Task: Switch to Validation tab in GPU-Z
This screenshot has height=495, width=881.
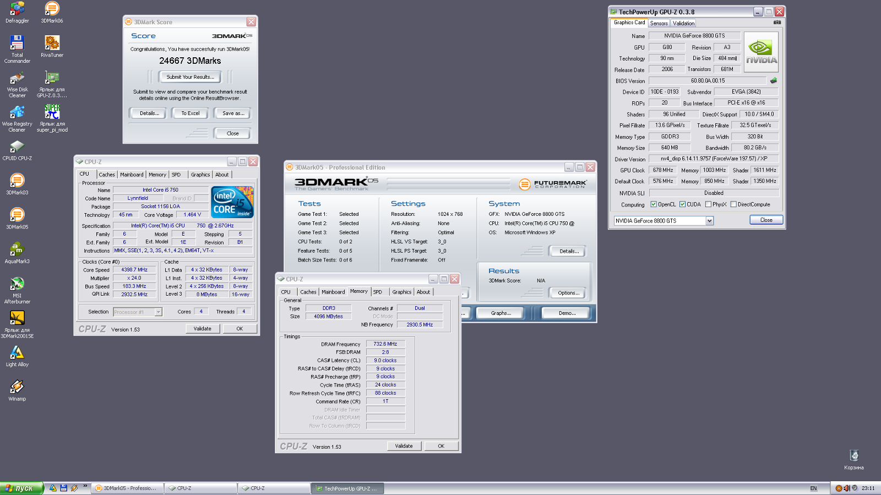Action: click(x=683, y=23)
